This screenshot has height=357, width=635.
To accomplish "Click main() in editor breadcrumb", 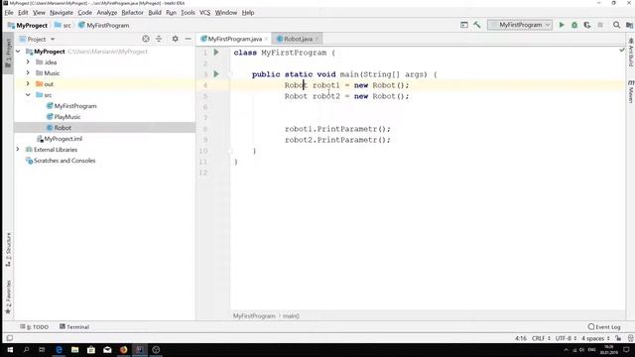I will coord(291,316).
